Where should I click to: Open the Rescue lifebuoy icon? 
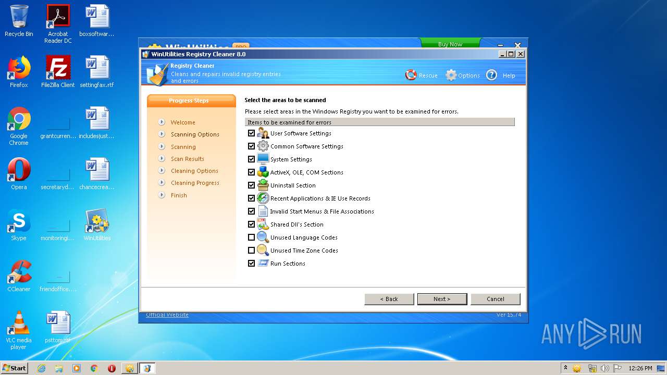(x=411, y=75)
